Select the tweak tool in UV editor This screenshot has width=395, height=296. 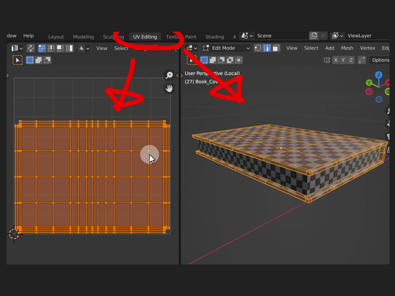point(17,60)
